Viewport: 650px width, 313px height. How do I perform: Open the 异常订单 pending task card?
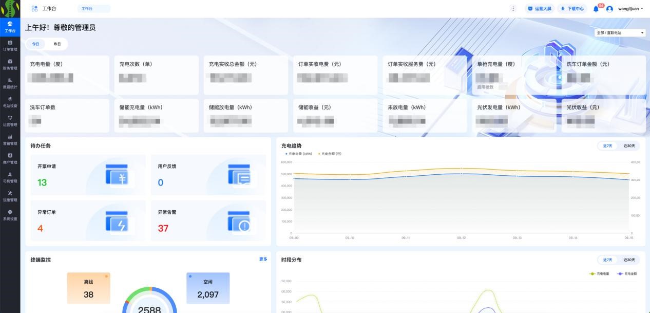(88, 220)
